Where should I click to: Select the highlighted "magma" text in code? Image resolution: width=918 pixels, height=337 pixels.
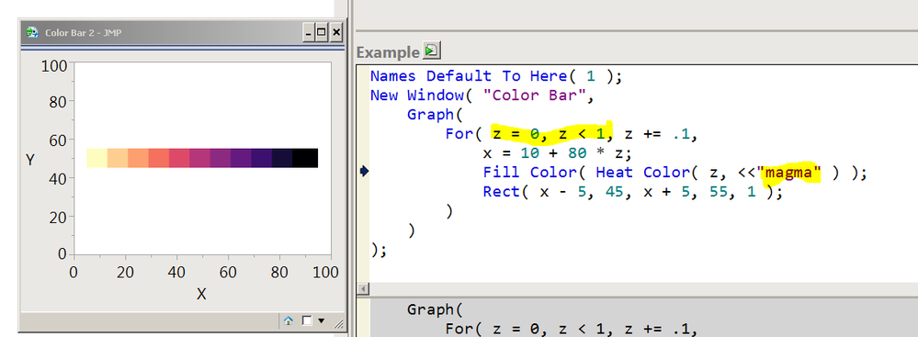click(790, 172)
